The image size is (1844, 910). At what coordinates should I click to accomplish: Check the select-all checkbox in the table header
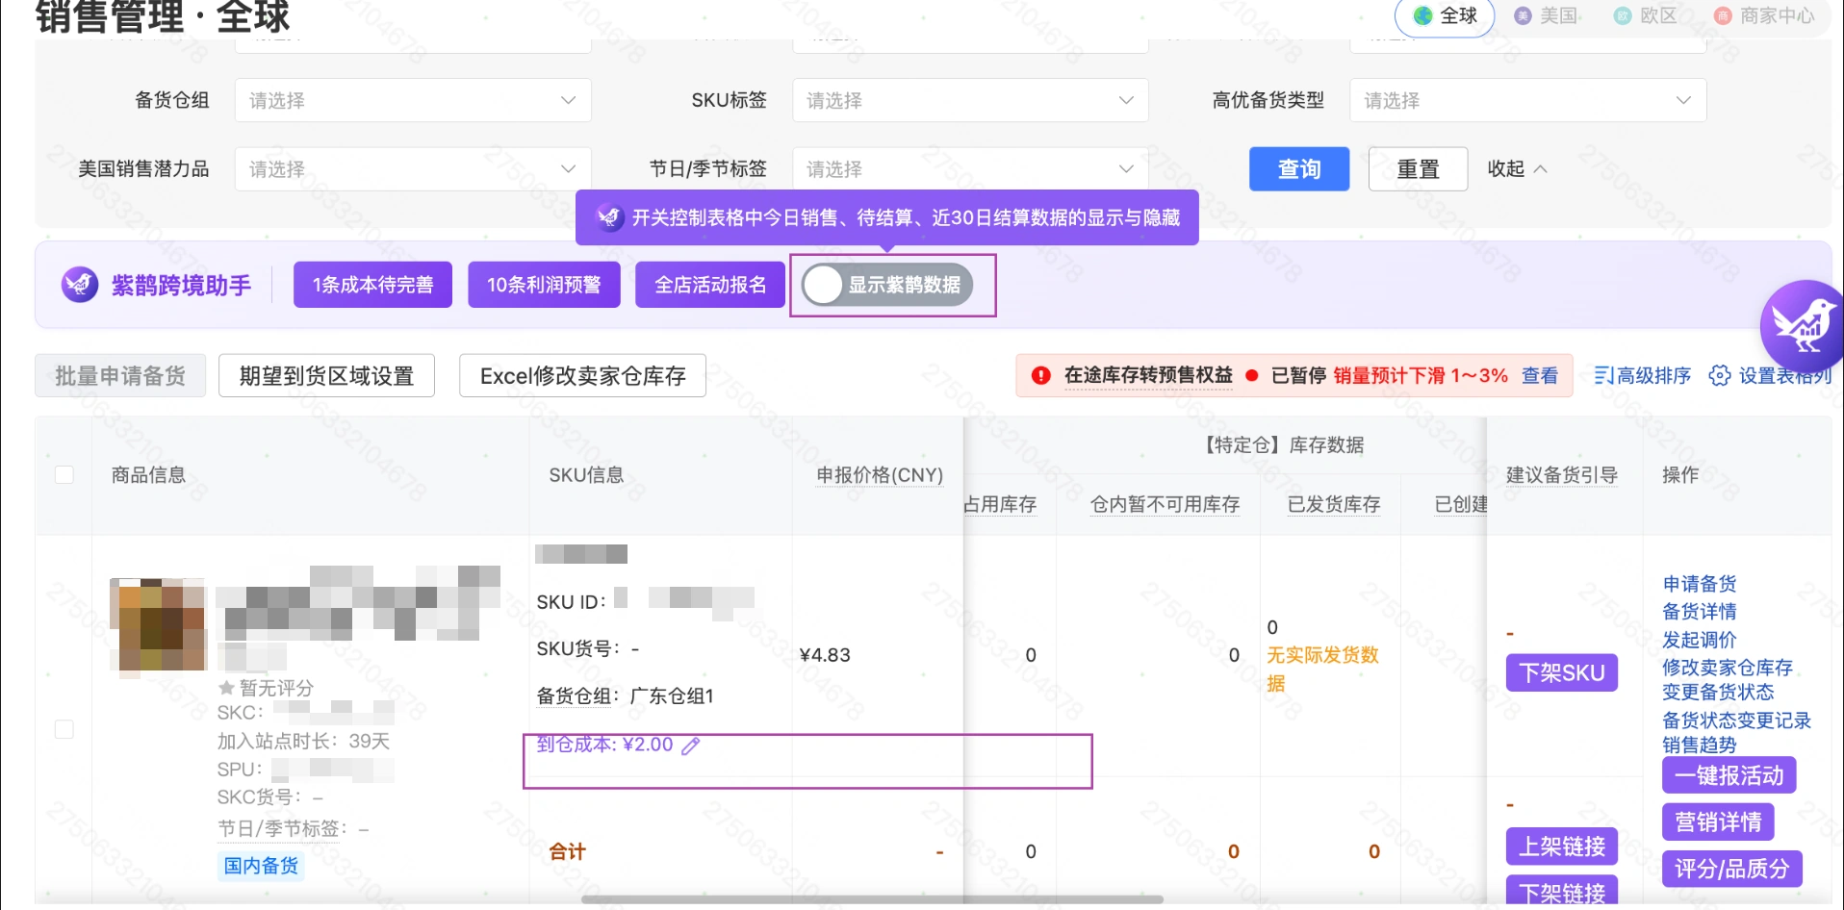pos(64,474)
